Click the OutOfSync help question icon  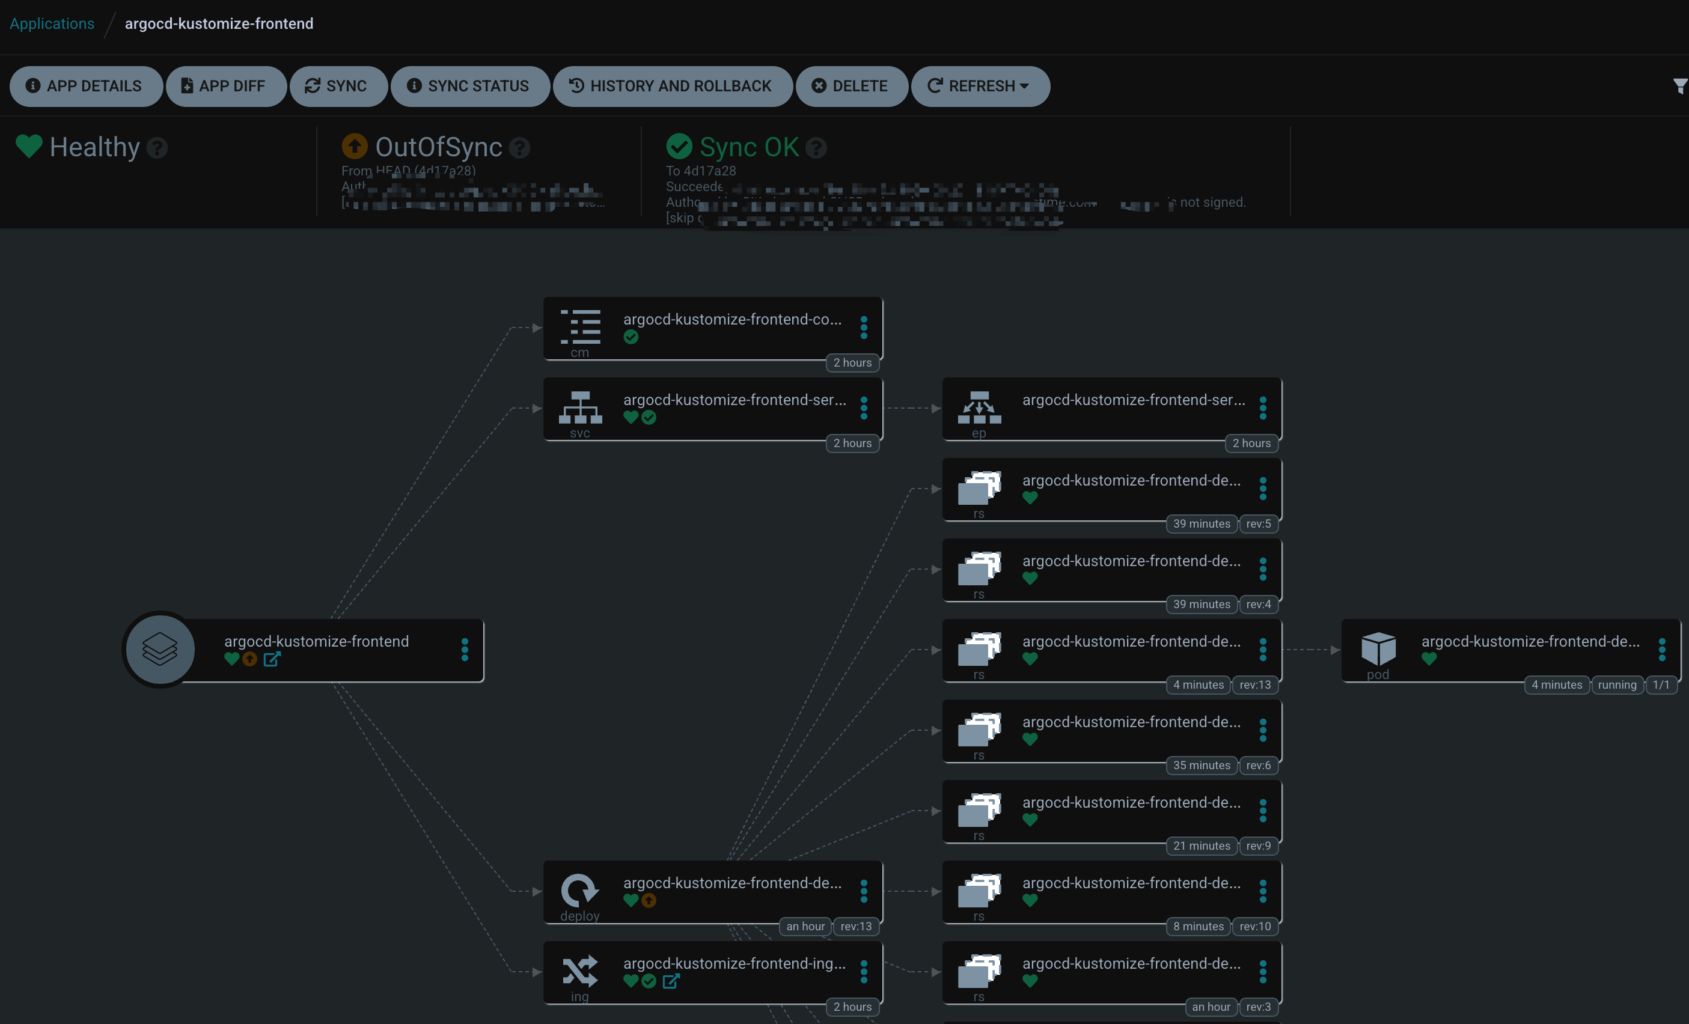pyautogui.click(x=519, y=147)
